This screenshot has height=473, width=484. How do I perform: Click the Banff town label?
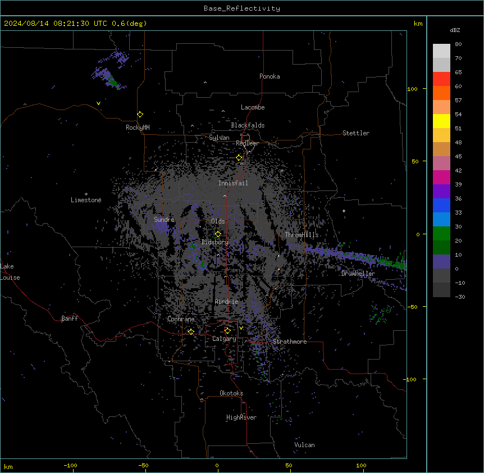[x=70, y=319]
